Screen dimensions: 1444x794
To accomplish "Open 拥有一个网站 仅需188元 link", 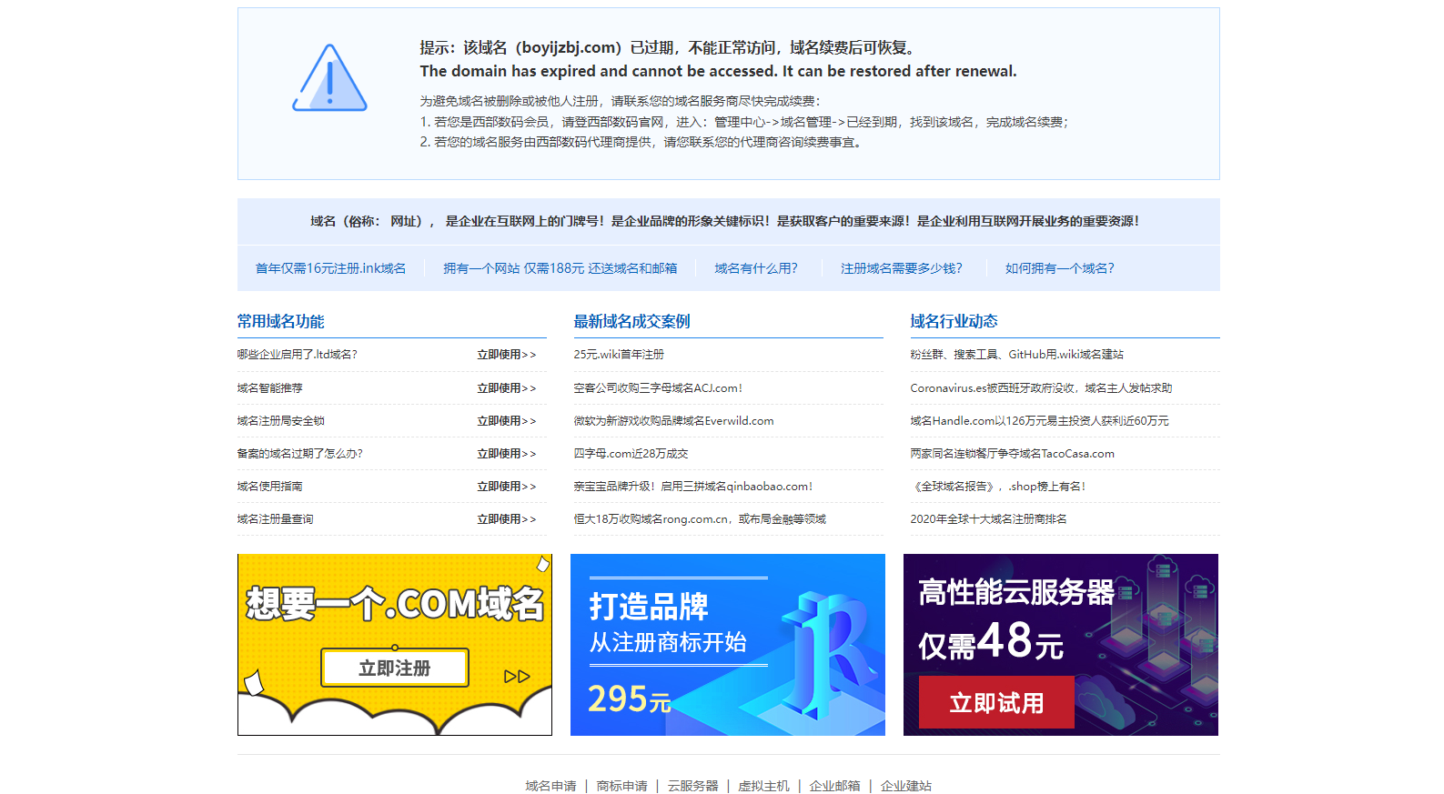I will (x=560, y=268).
